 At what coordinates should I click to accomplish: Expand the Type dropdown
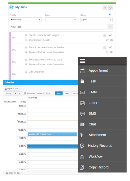tap(61, 20)
